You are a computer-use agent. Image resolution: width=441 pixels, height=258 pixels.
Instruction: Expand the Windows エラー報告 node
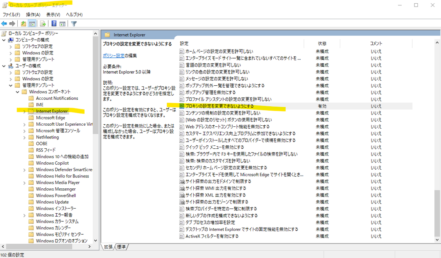click(24, 215)
